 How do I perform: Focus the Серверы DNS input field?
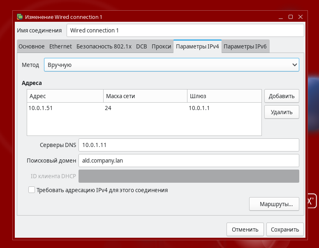188,145
